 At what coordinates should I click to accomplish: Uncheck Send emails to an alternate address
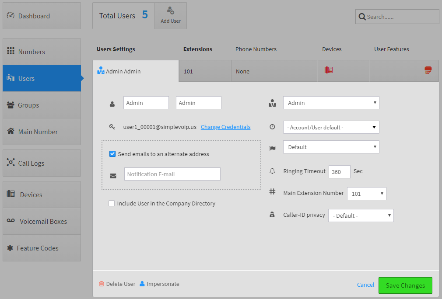[112, 154]
